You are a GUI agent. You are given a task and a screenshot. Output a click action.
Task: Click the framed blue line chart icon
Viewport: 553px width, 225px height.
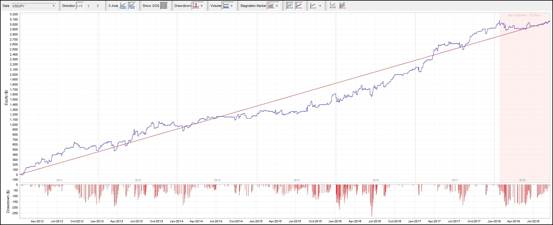(x=290, y=6)
